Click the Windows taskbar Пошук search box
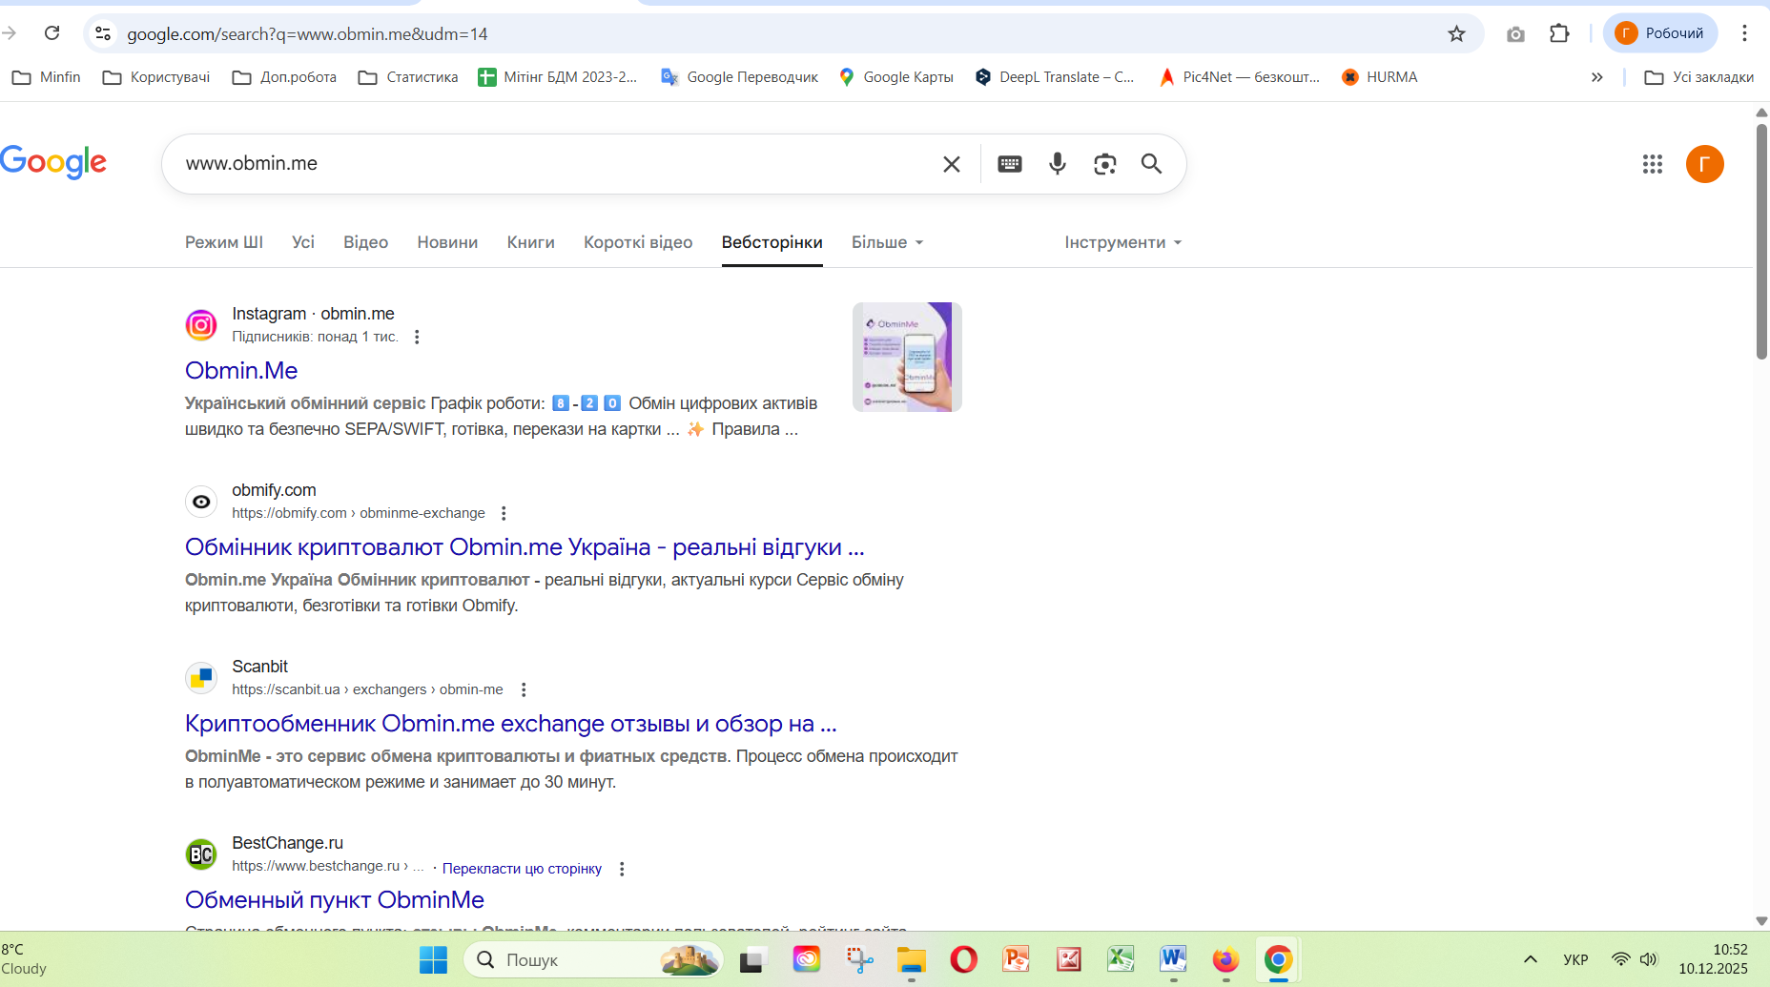Viewport: 1770px width, 987px height. tap(593, 959)
